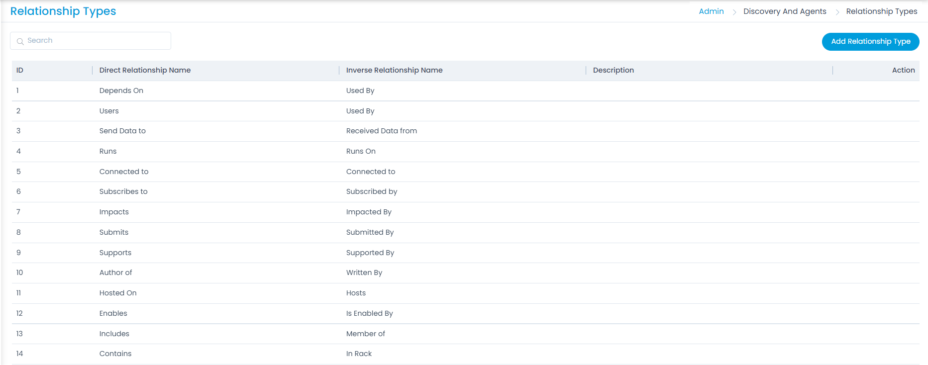Click ID 14 in the Contains row
Viewport: 928px width, 365px height.
pos(19,354)
